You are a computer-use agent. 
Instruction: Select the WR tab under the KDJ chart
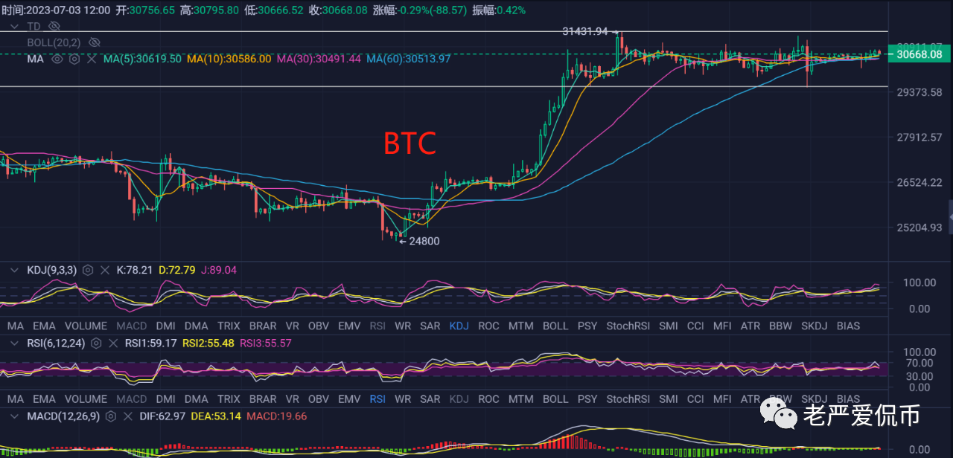pyautogui.click(x=403, y=326)
